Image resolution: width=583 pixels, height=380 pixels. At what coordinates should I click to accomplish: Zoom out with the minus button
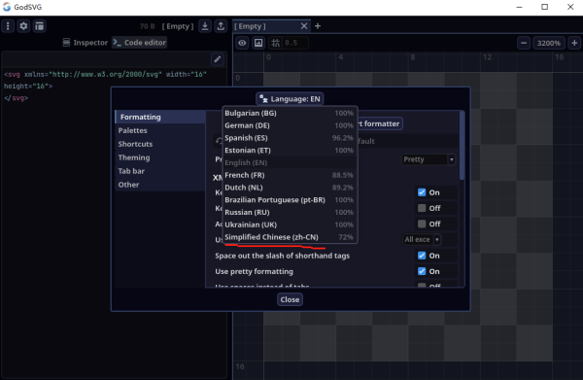click(524, 43)
